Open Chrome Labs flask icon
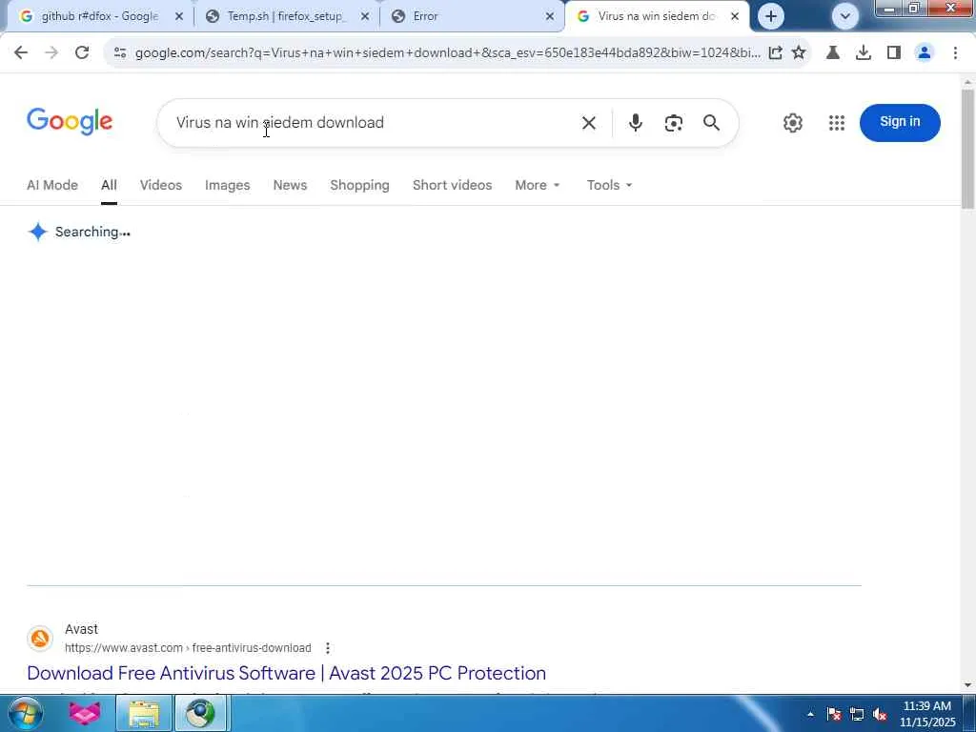Image resolution: width=976 pixels, height=732 pixels. coord(833,53)
